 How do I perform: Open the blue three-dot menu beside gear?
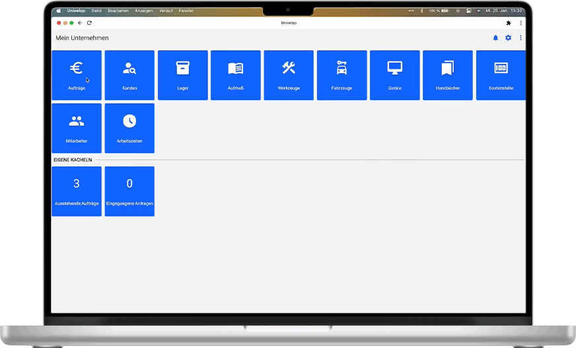coord(521,38)
